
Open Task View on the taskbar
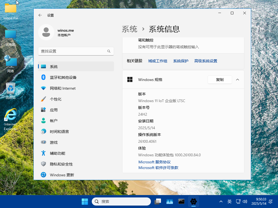coord(158,201)
